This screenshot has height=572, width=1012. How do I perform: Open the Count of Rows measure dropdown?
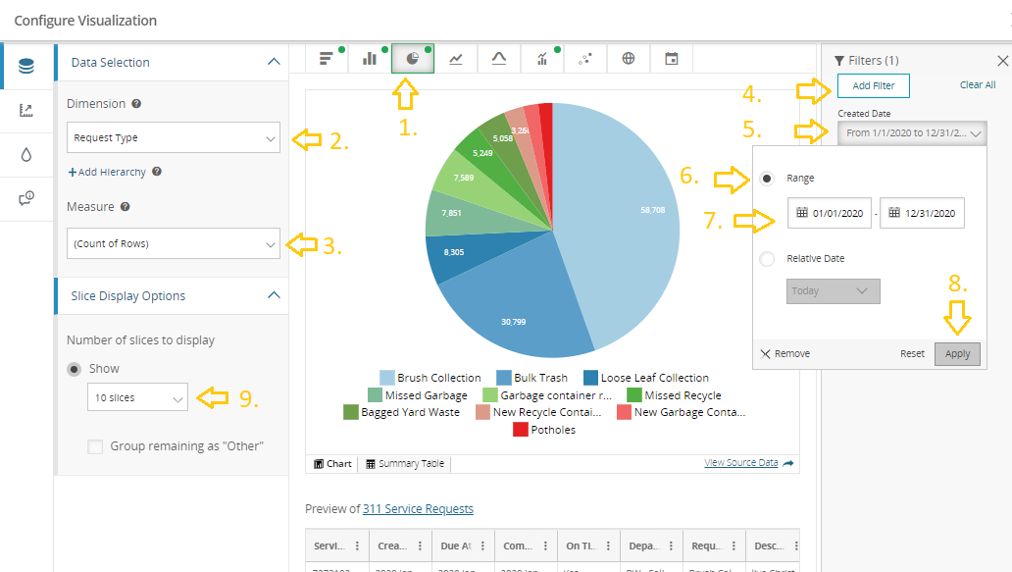[174, 243]
